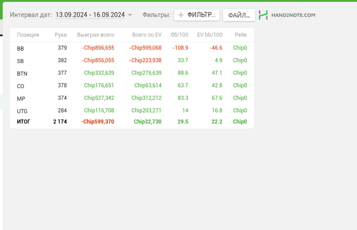Sort by Позиция column header
The image size is (357, 230).
pyautogui.click(x=28, y=35)
